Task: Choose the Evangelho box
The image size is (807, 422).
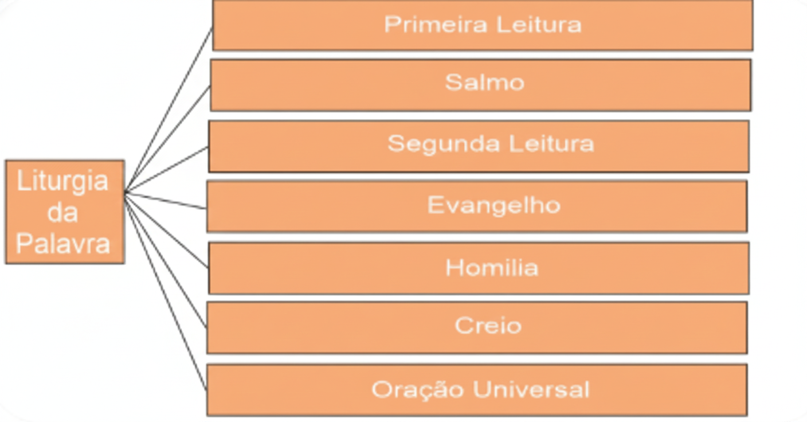Action: (477, 206)
